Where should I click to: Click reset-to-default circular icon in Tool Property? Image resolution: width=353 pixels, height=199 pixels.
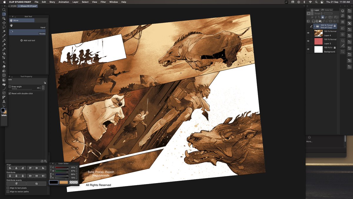pos(42,161)
